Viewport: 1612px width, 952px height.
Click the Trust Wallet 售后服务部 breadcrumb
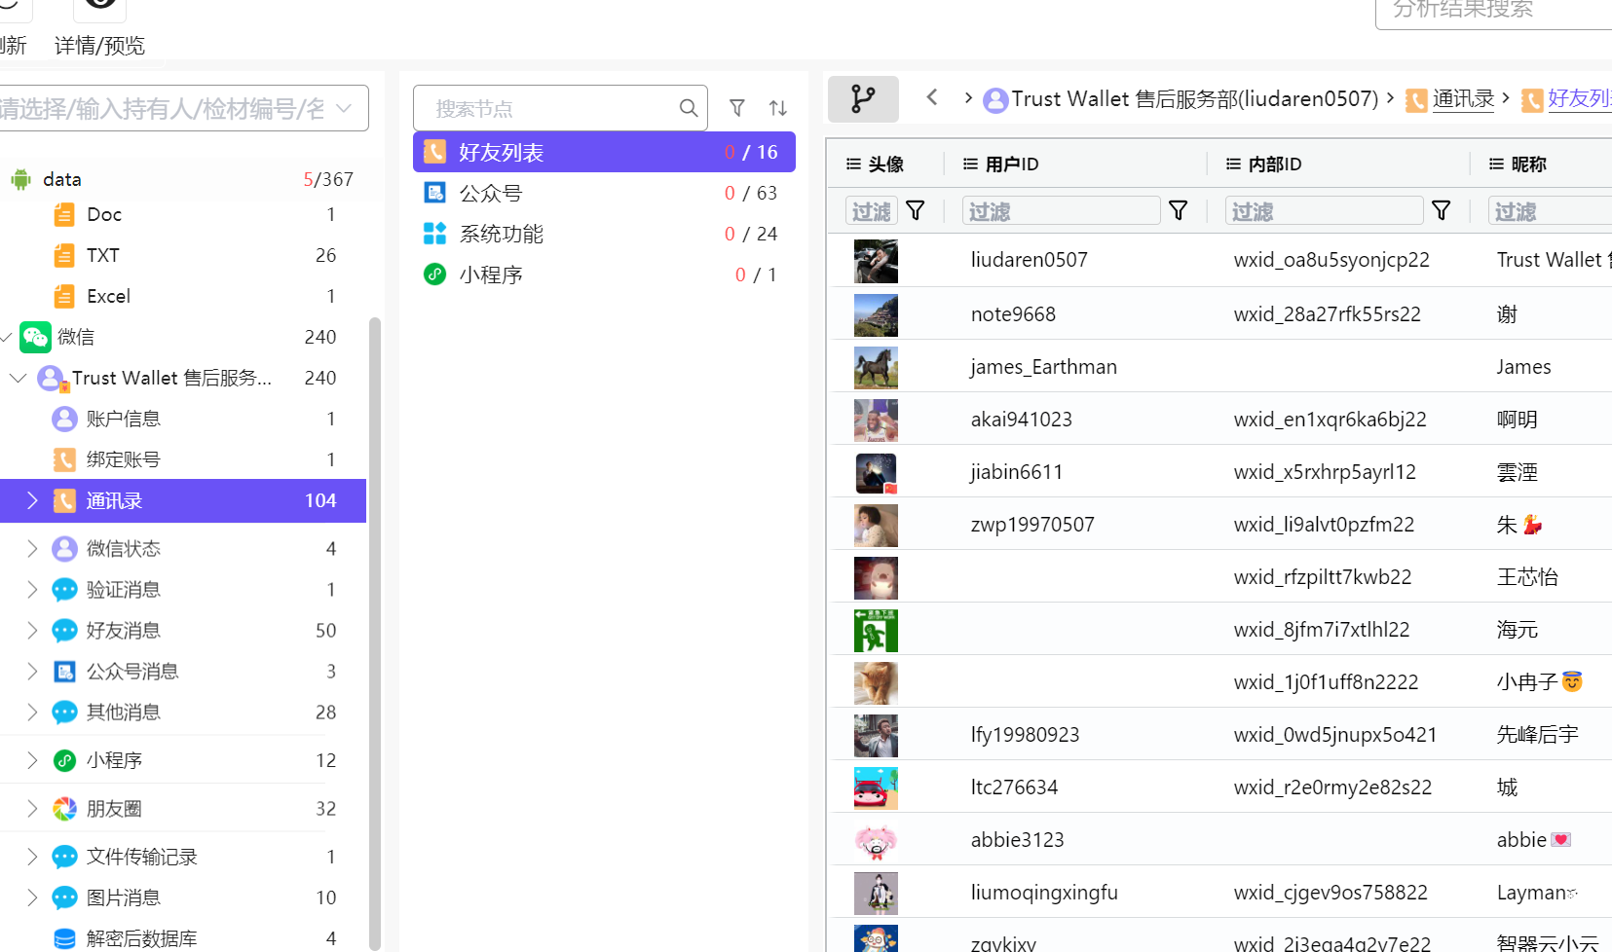[x=1194, y=98]
